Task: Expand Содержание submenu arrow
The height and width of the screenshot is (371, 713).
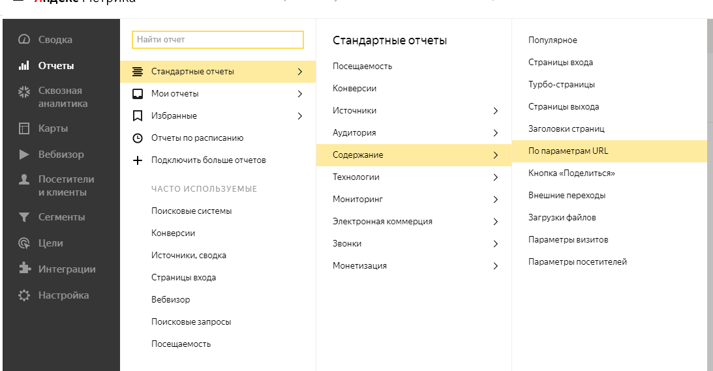Action: pyautogui.click(x=496, y=155)
